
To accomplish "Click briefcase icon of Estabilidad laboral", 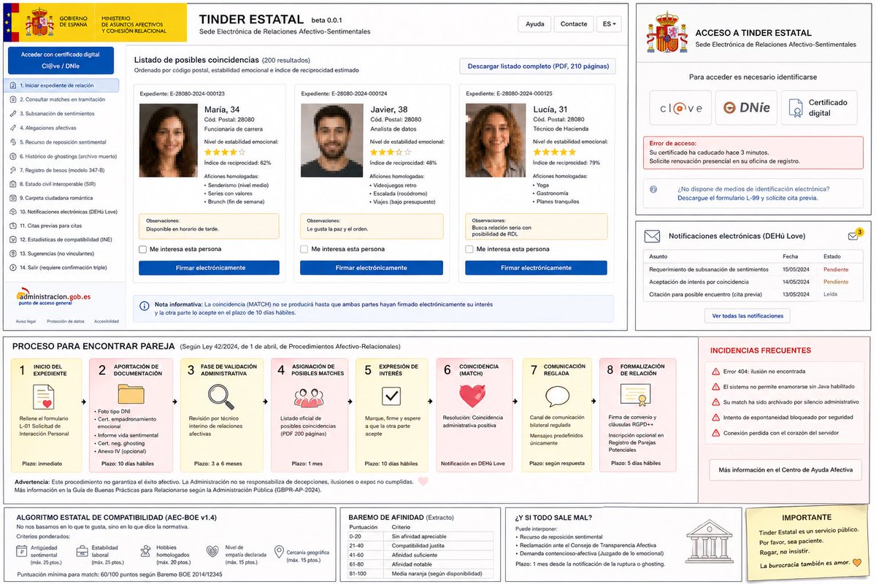I will (x=82, y=552).
